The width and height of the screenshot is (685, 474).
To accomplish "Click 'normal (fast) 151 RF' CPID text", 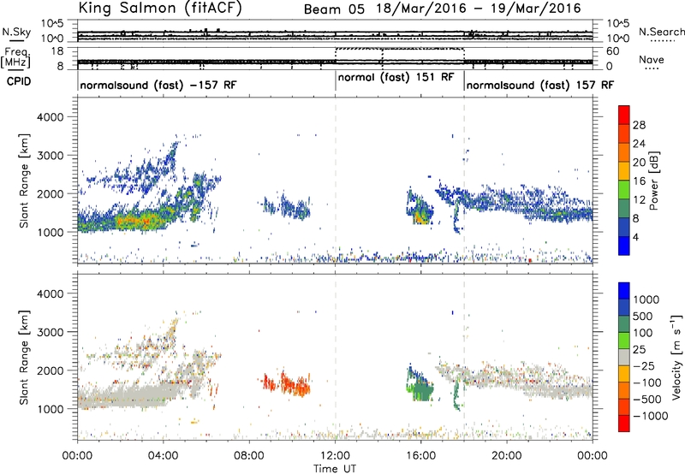I will point(396,77).
